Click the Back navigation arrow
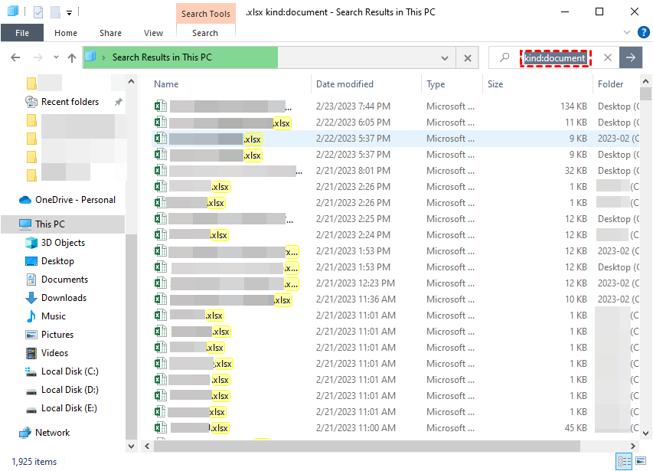The image size is (653, 471). click(15, 57)
